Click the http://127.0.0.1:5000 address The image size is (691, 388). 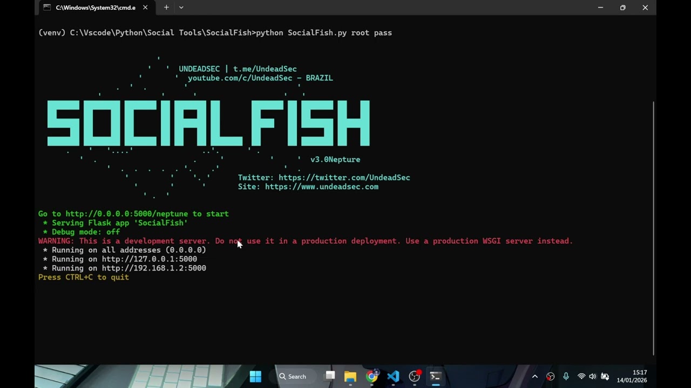click(150, 259)
